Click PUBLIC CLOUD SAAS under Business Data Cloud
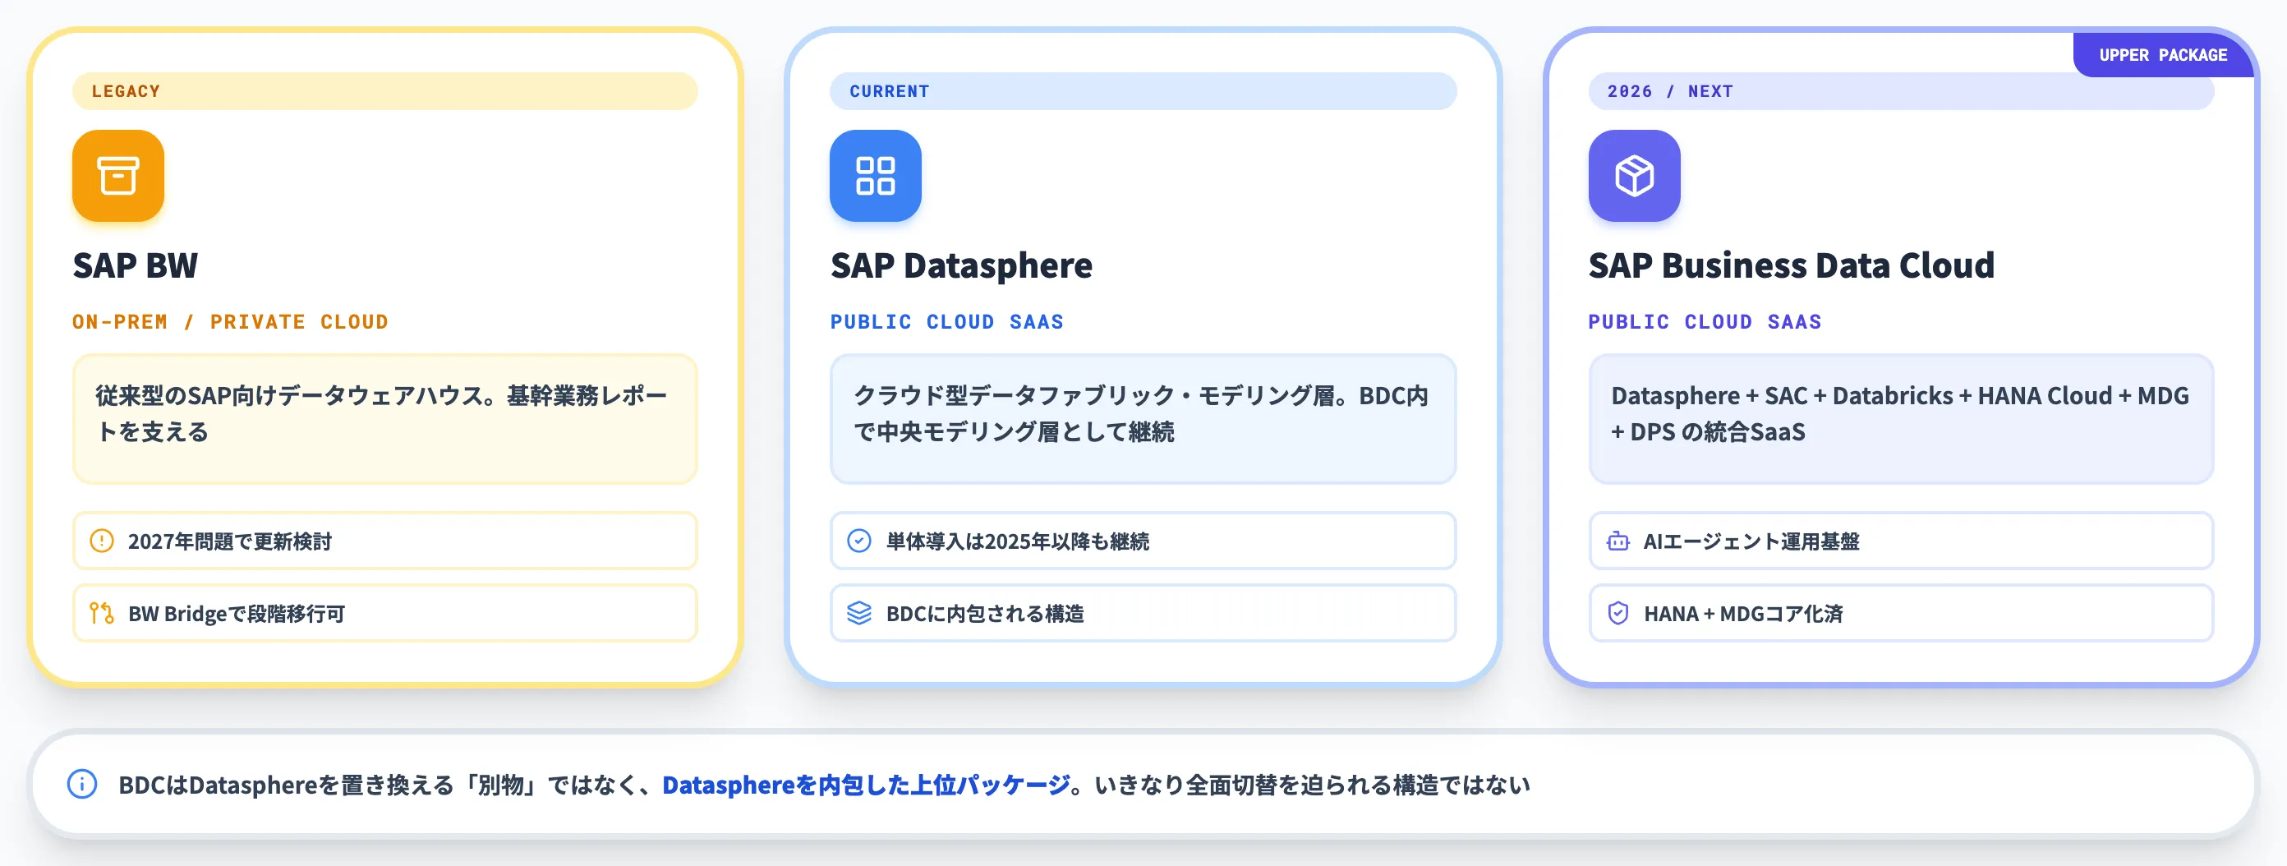 pos(1705,321)
